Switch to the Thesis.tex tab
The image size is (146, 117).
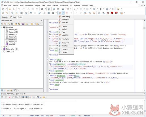[5, 17]
